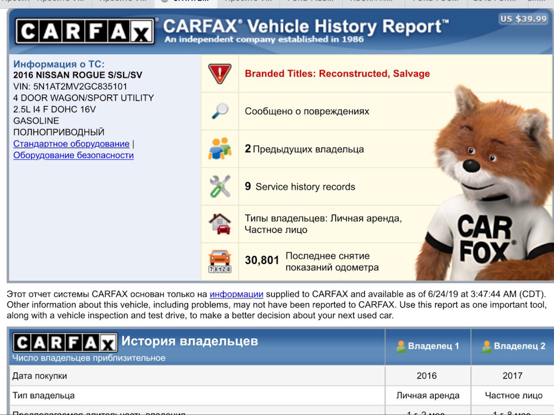The image size is (554, 415).
Task: Click the VIN 5N1AT2MV2GC835101 text
Action: pyautogui.click(x=70, y=86)
